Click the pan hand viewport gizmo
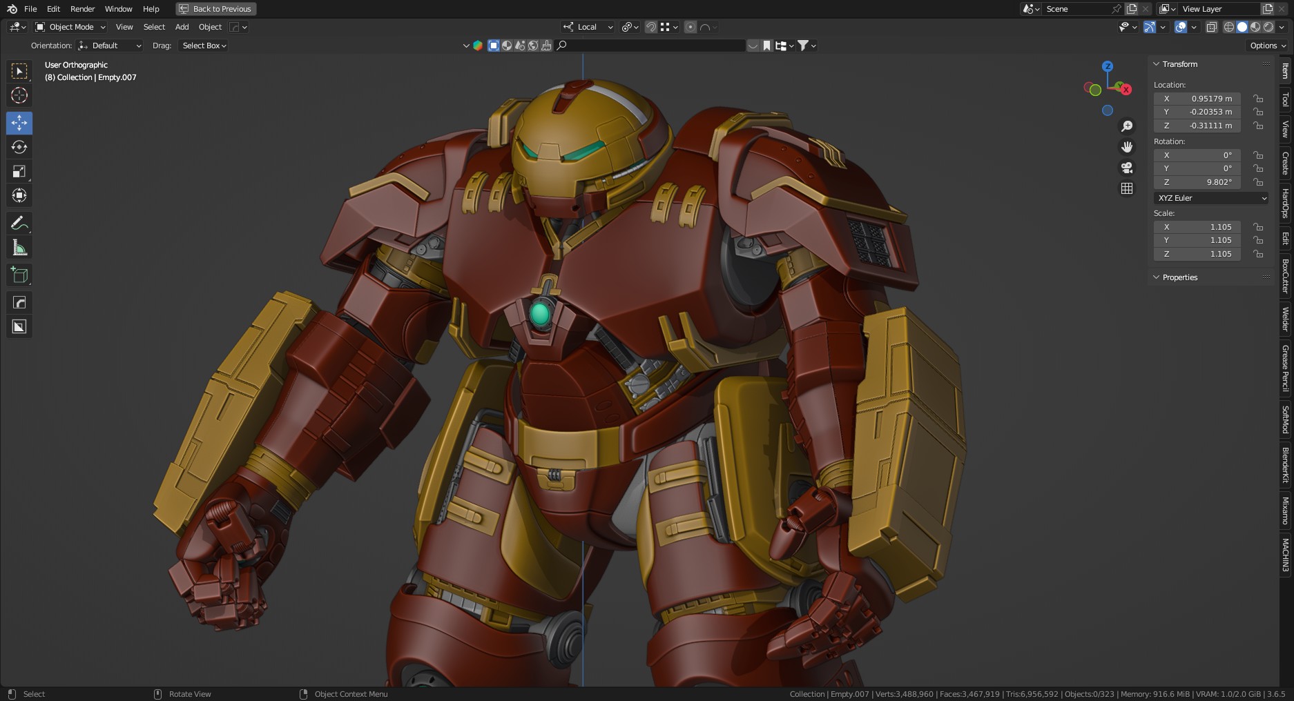 [1127, 147]
